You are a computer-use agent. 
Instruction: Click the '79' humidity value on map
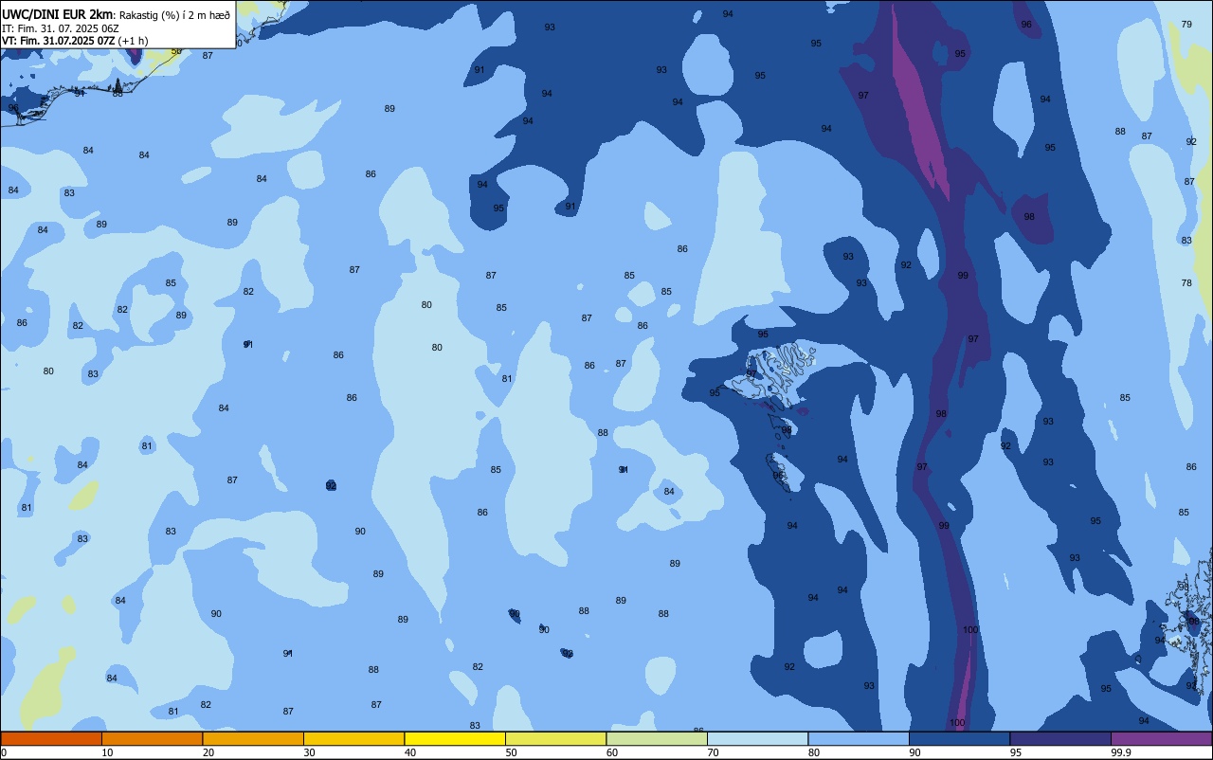[x=1186, y=25]
